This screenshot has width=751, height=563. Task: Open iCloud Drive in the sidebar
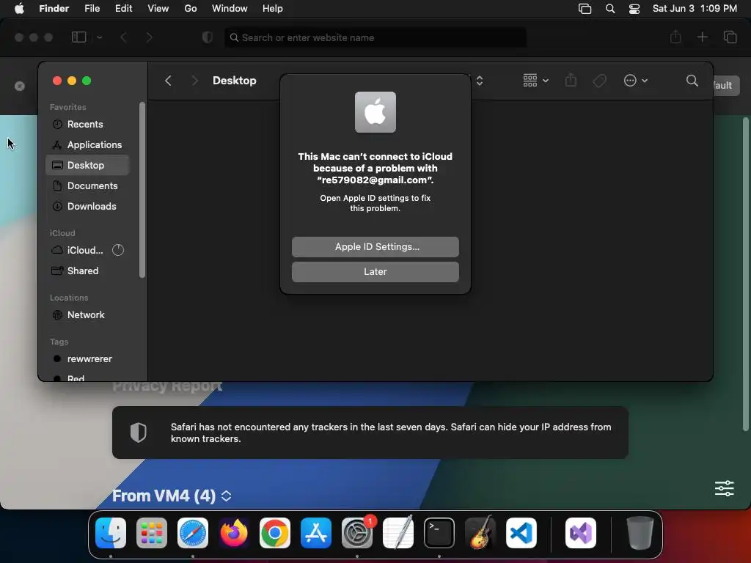click(x=78, y=250)
